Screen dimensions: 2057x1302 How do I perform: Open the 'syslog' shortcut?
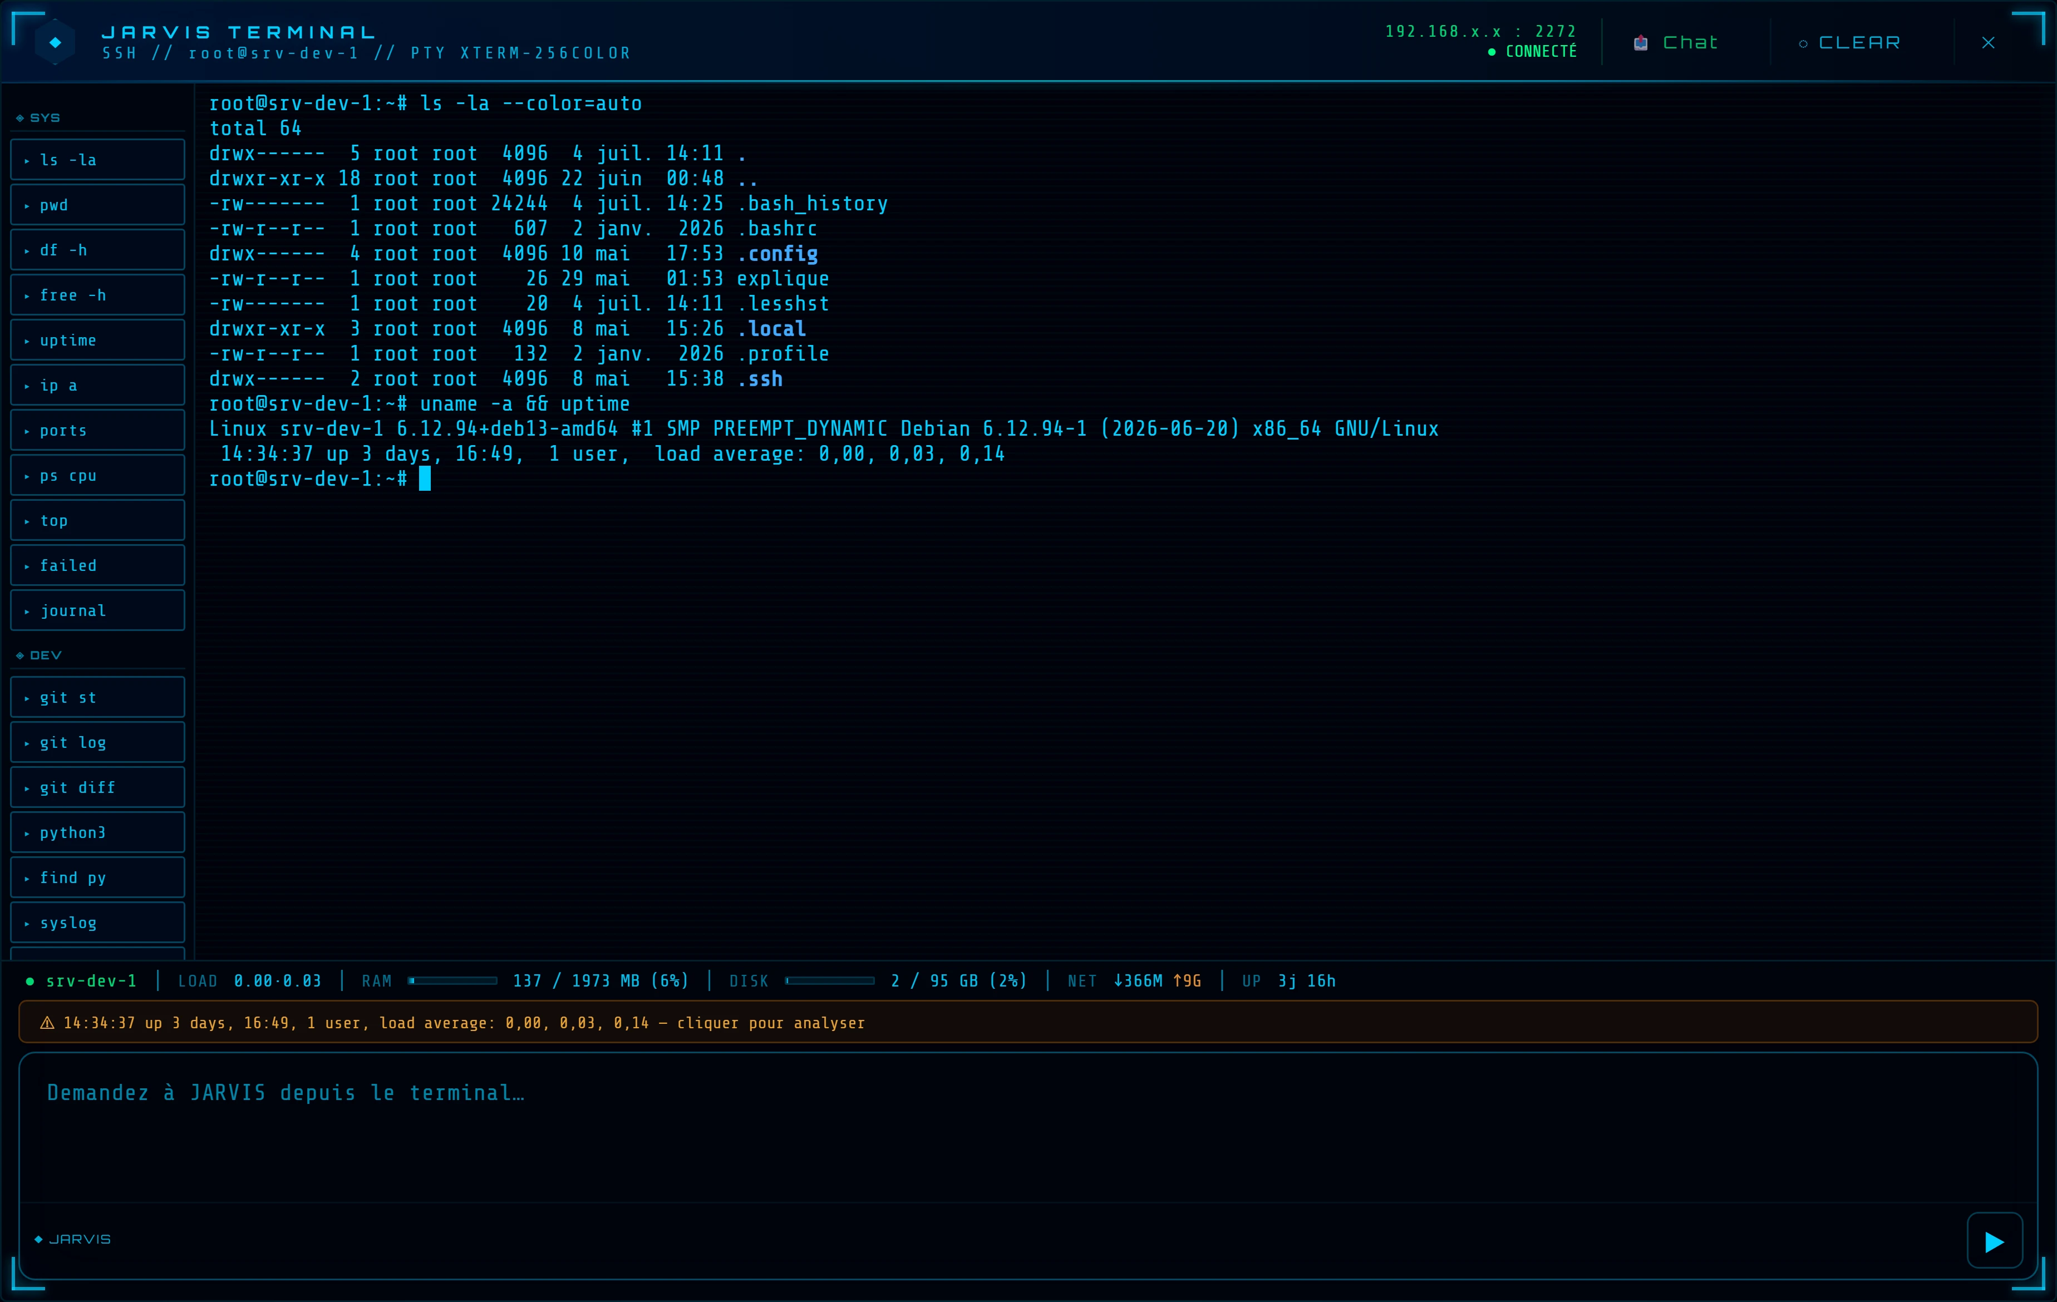click(97, 923)
